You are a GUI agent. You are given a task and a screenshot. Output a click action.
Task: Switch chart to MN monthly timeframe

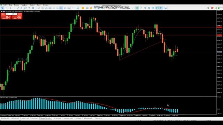click(69, 8)
